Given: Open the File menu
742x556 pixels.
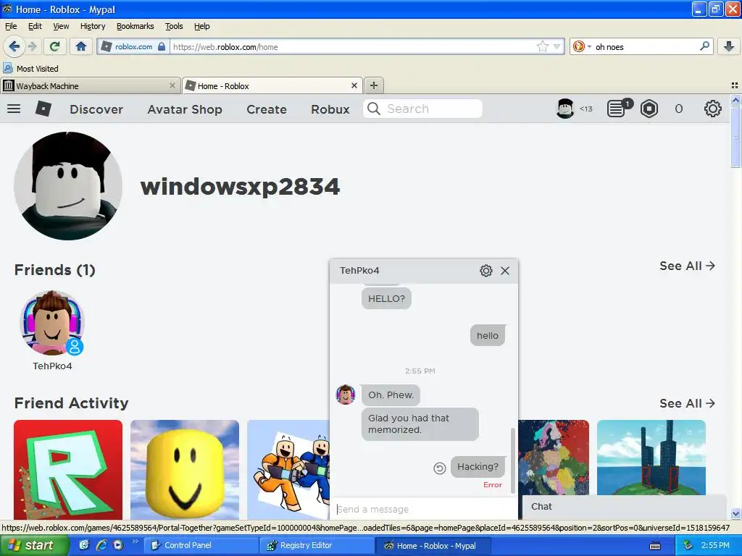Looking at the screenshot, I should tap(11, 26).
